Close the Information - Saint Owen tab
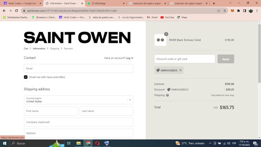261x147 pixels. (x=82, y=3)
